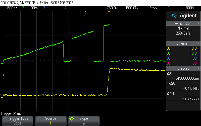This screenshot has width=201, height=126.
Task: Select channel 1 scale 500mV/ label
Action: tap(12, 8)
